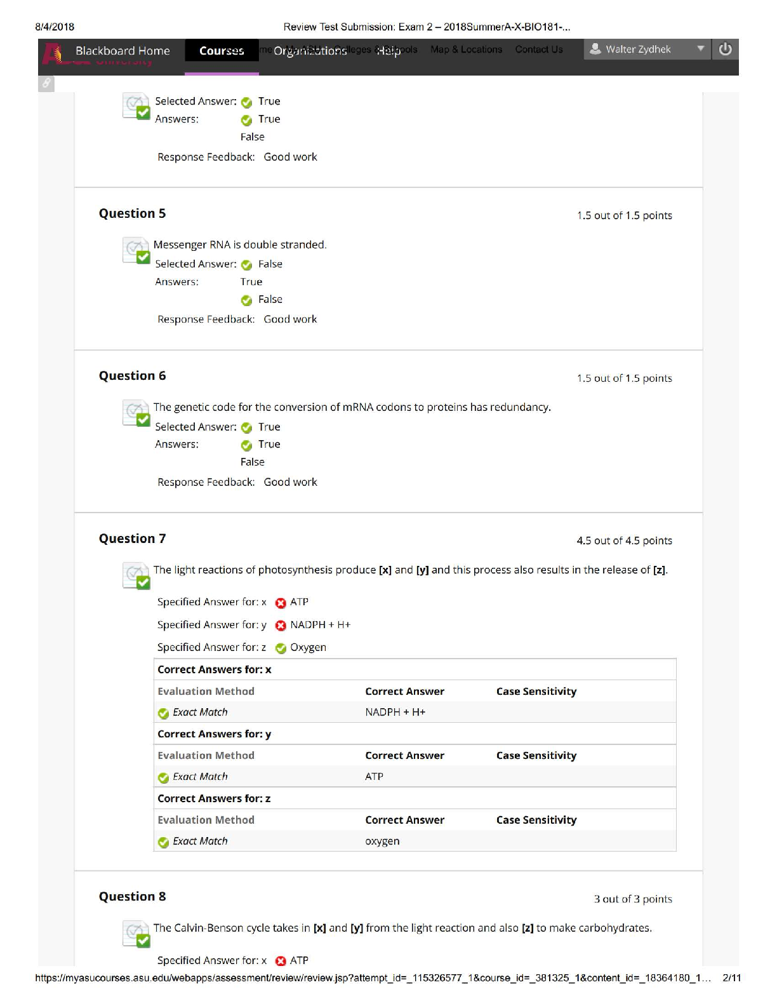The image size is (777, 1006).
Task: Select the user avatar icon beside Walter Zydhek
Action: coord(595,48)
